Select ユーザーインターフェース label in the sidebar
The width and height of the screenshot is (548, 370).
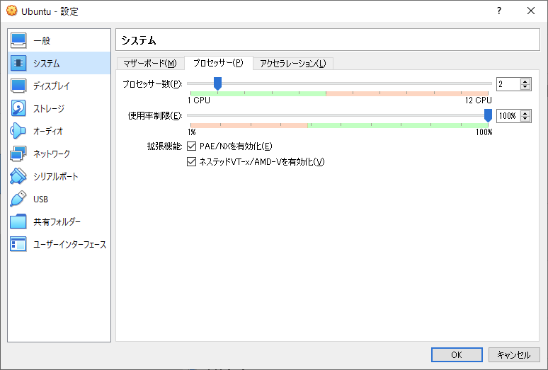coord(69,245)
